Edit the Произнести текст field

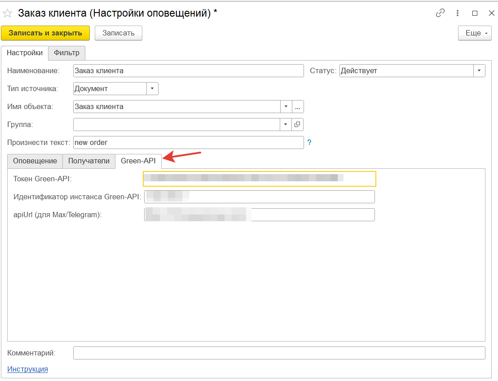pos(188,143)
